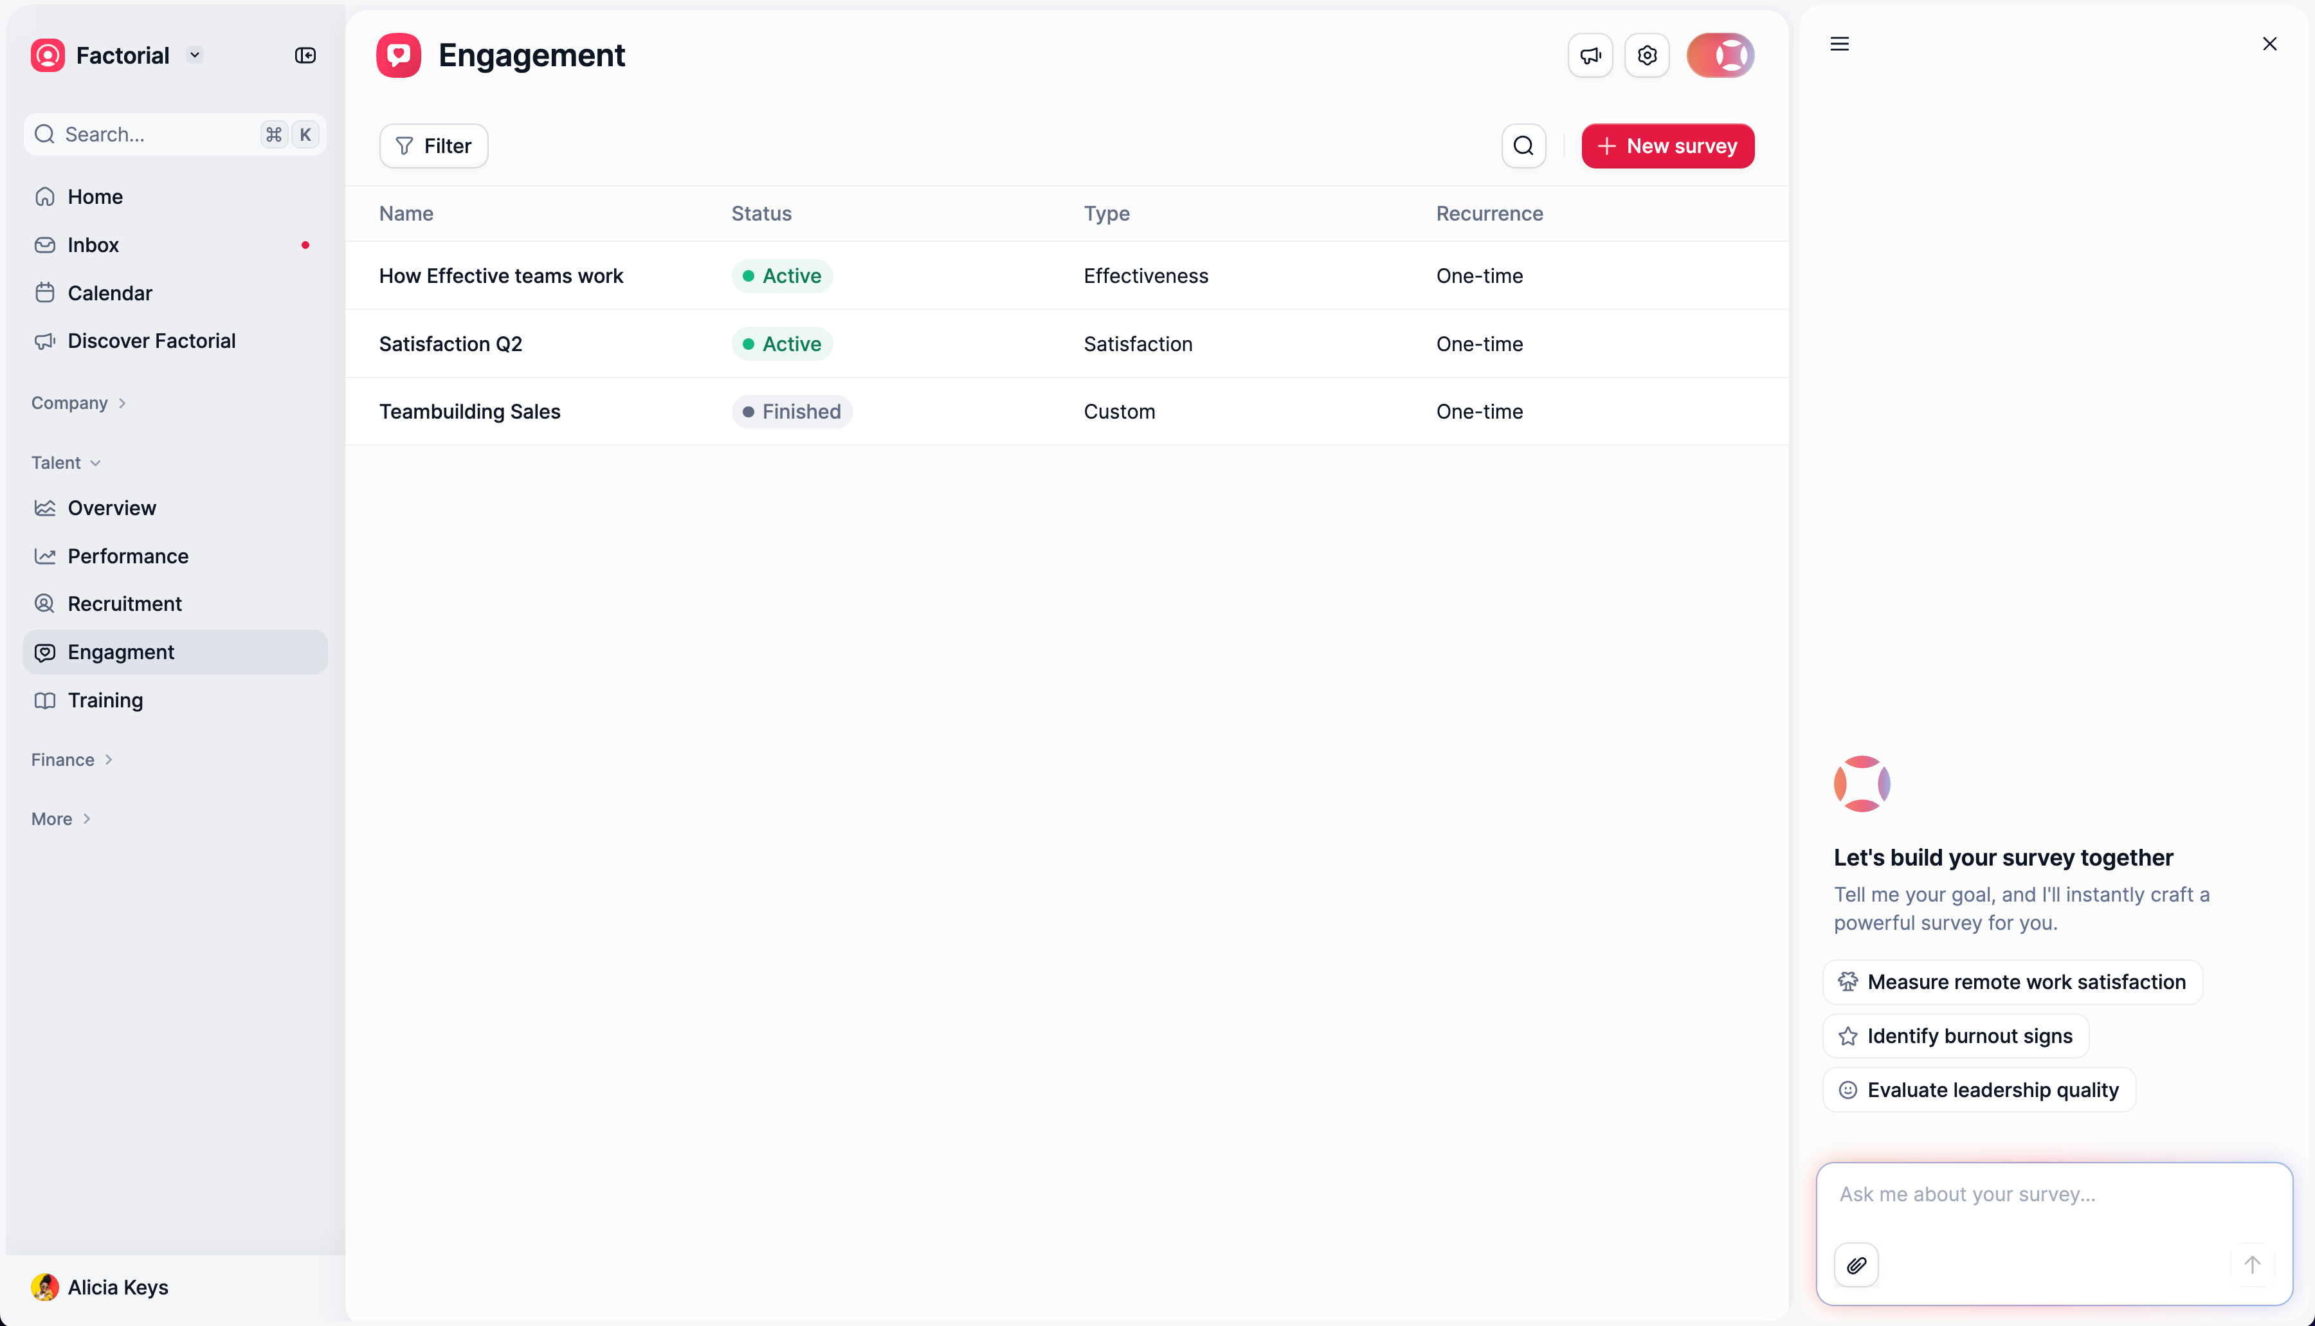The image size is (2315, 1326).
Task: Open the settings gear icon
Action: 1647,55
